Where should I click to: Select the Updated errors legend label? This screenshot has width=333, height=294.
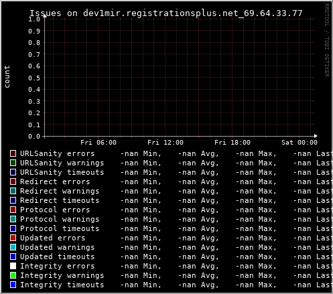[x=53, y=238]
